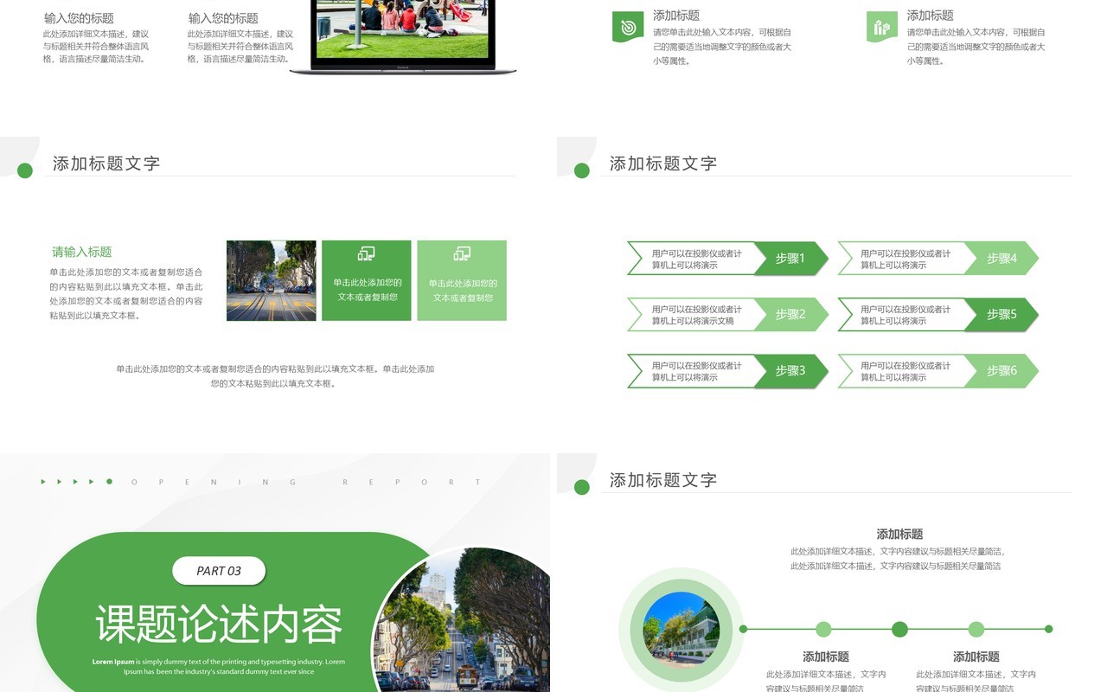Click the light green bar chart icon
The height and width of the screenshot is (692, 1107).
point(882,27)
